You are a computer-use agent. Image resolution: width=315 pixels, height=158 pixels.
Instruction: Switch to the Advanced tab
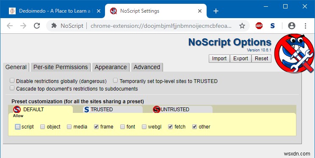pos(147,67)
